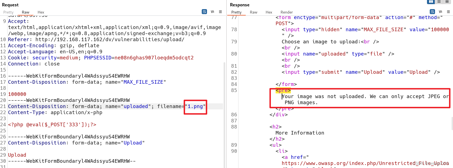Click the "Request" panel title
This screenshot has width=453, height=168.
(x=10, y=5)
